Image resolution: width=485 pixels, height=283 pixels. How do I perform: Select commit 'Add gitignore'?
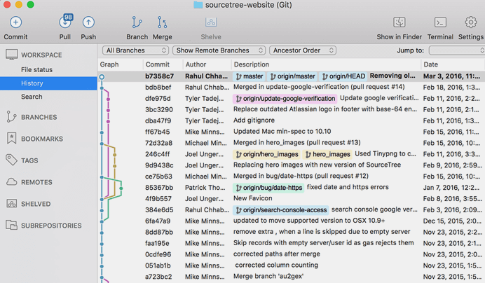click(x=292, y=120)
